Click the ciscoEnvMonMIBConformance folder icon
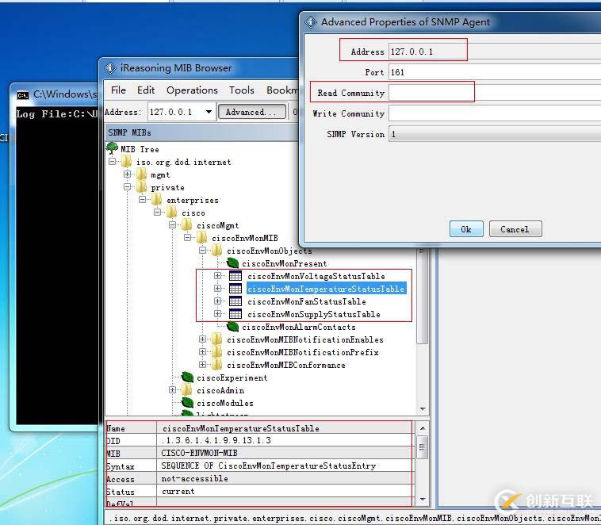Viewport: 601px width, 525px height. click(216, 365)
